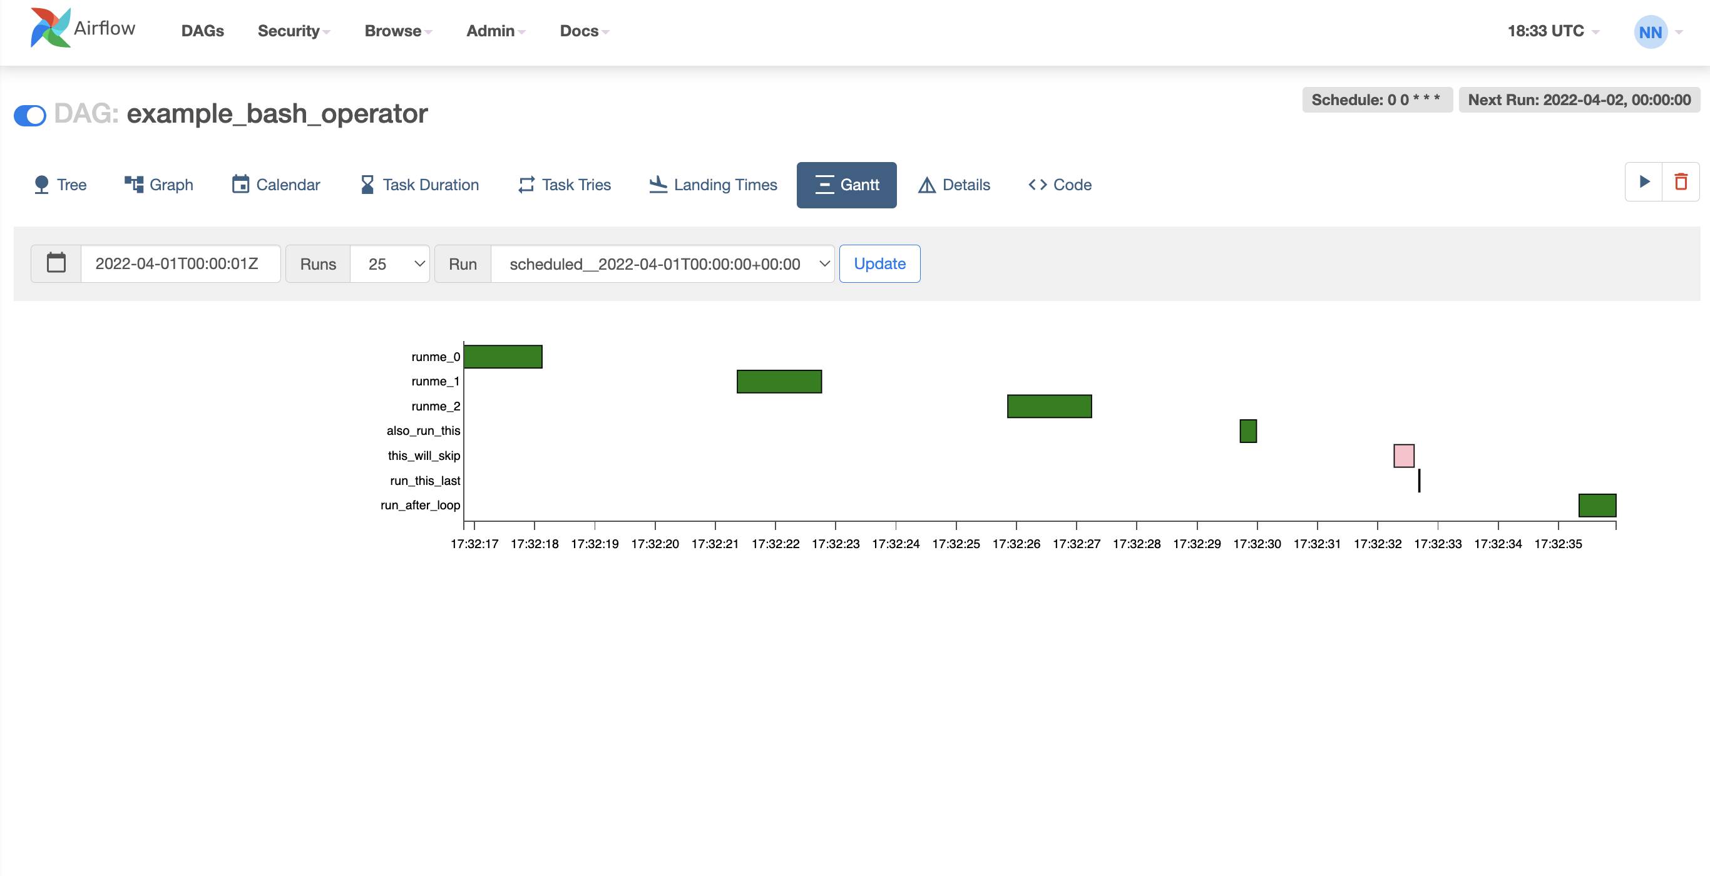This screenshot has height=876, width=1710.
Task: Switch to the Task Tries tab
Action: 564,185
